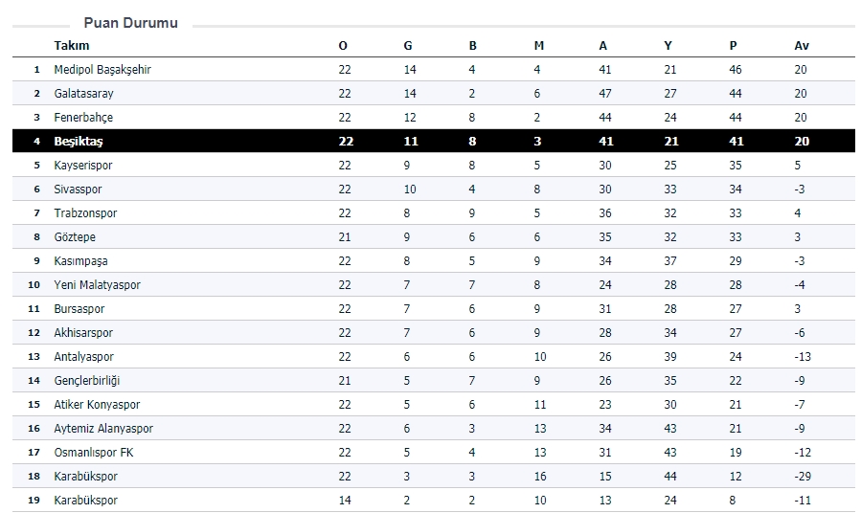The image size is (861, 513).
Task: Select the Kasımpaşa team name
Action: click(80, 261)
